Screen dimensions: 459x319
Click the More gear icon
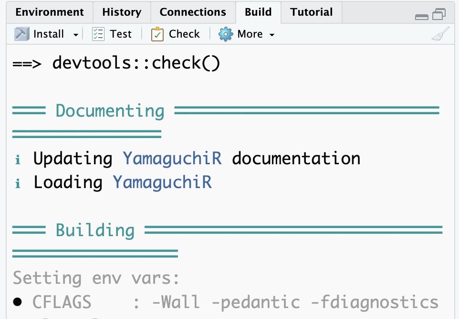[226, 34]
